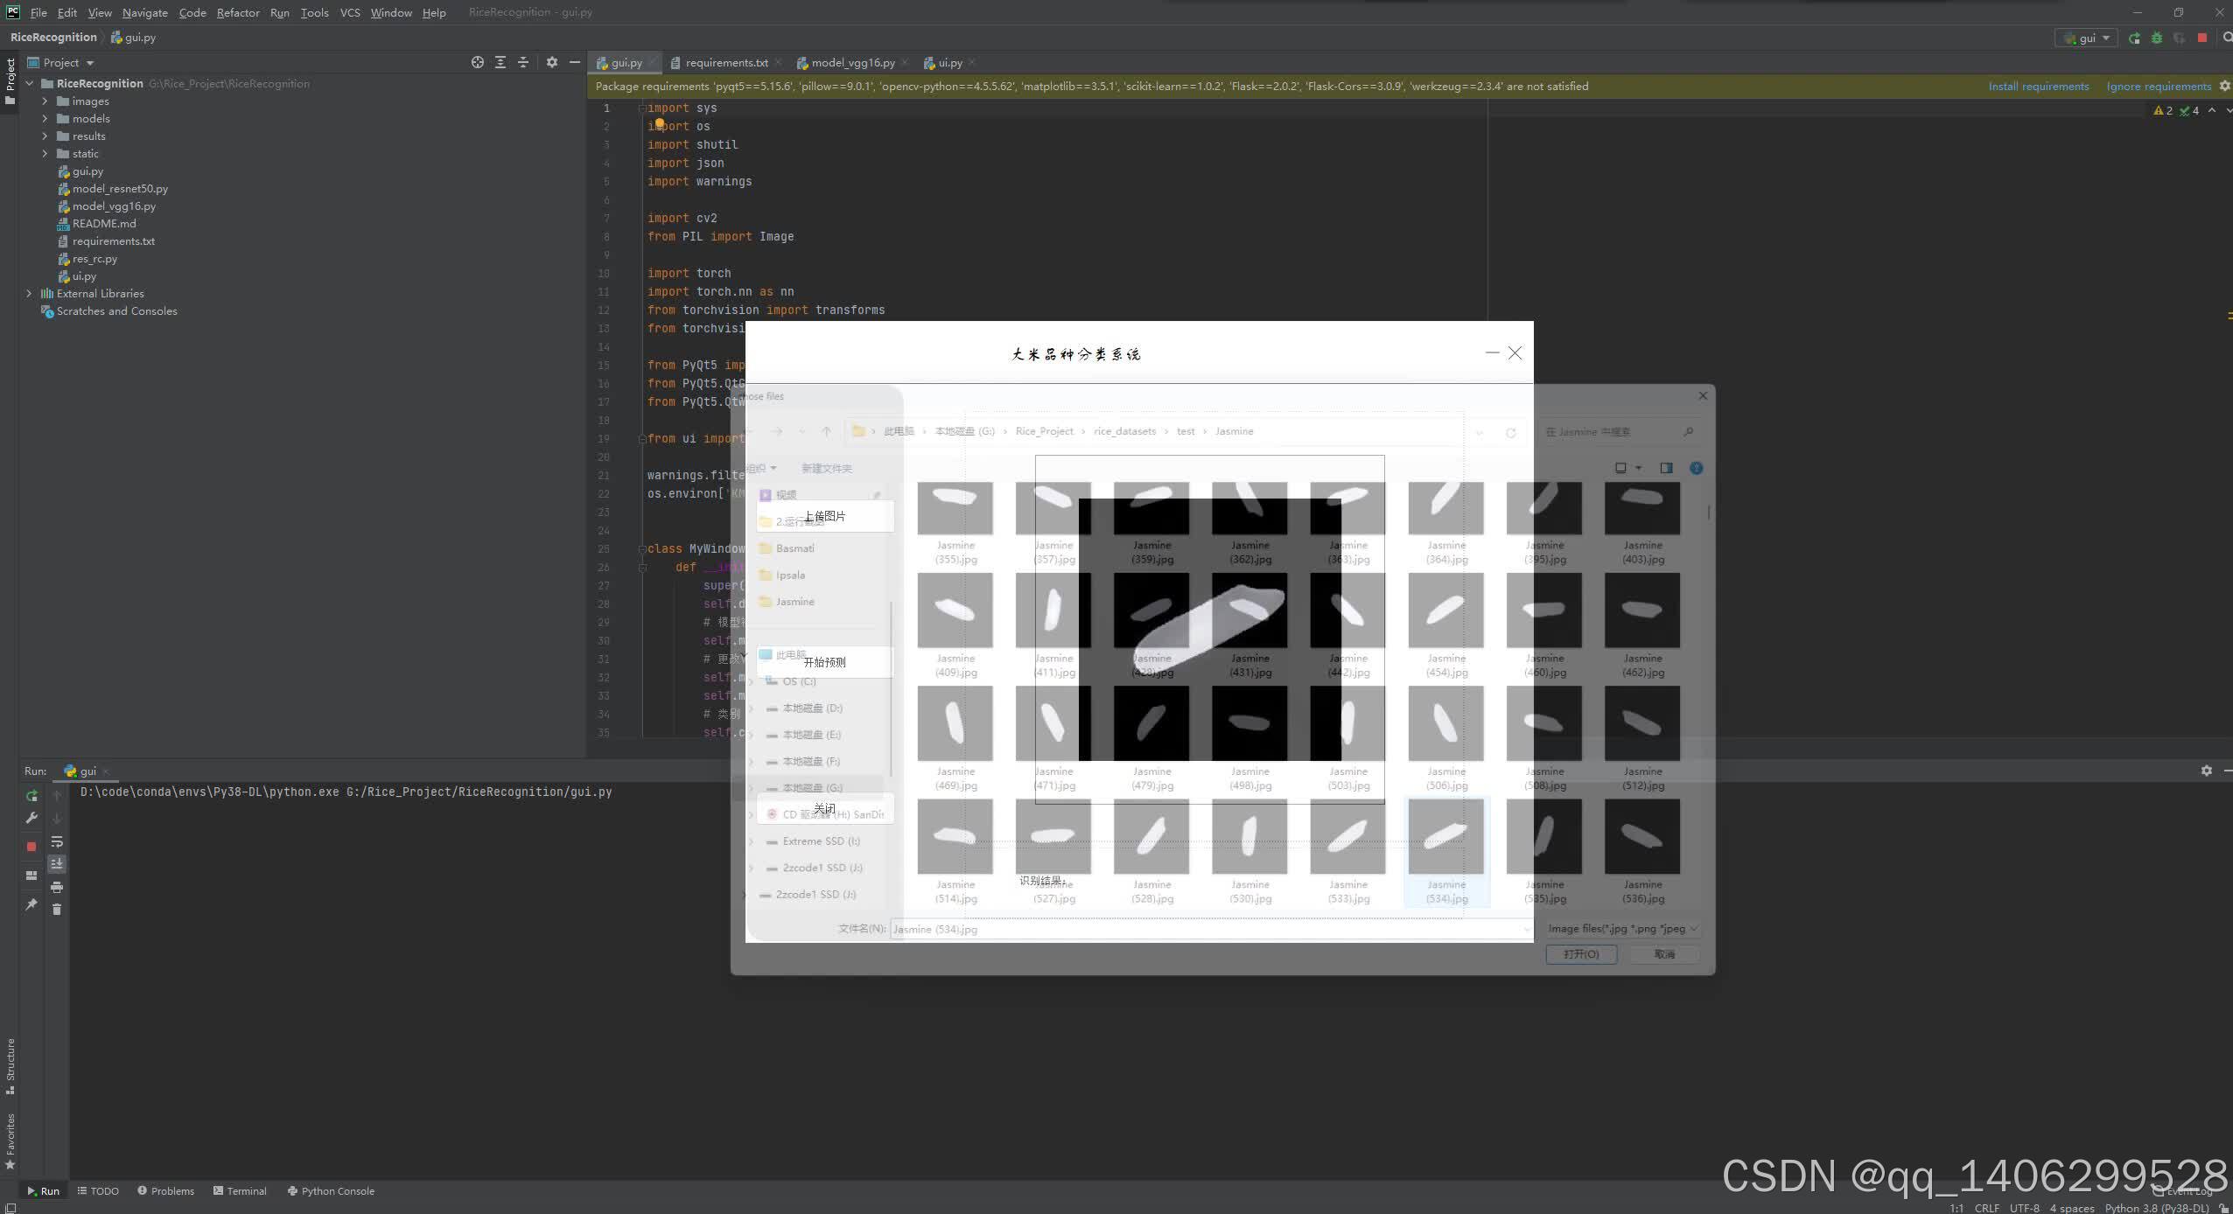Open the Refactor menu
Image resolution: width=2233 pixels, height=1214 pixels.
point(238,12)
